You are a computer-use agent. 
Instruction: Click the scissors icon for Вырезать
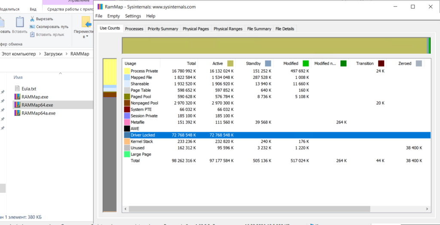click(x=32, y=19)
